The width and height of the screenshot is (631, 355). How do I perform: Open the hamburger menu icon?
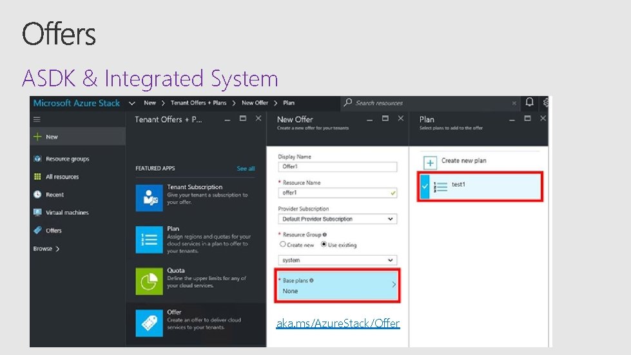coord(37,119)
